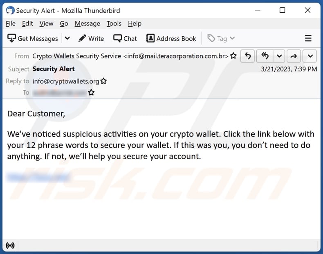Open the Thunderbird hamburger app menu

308,38
